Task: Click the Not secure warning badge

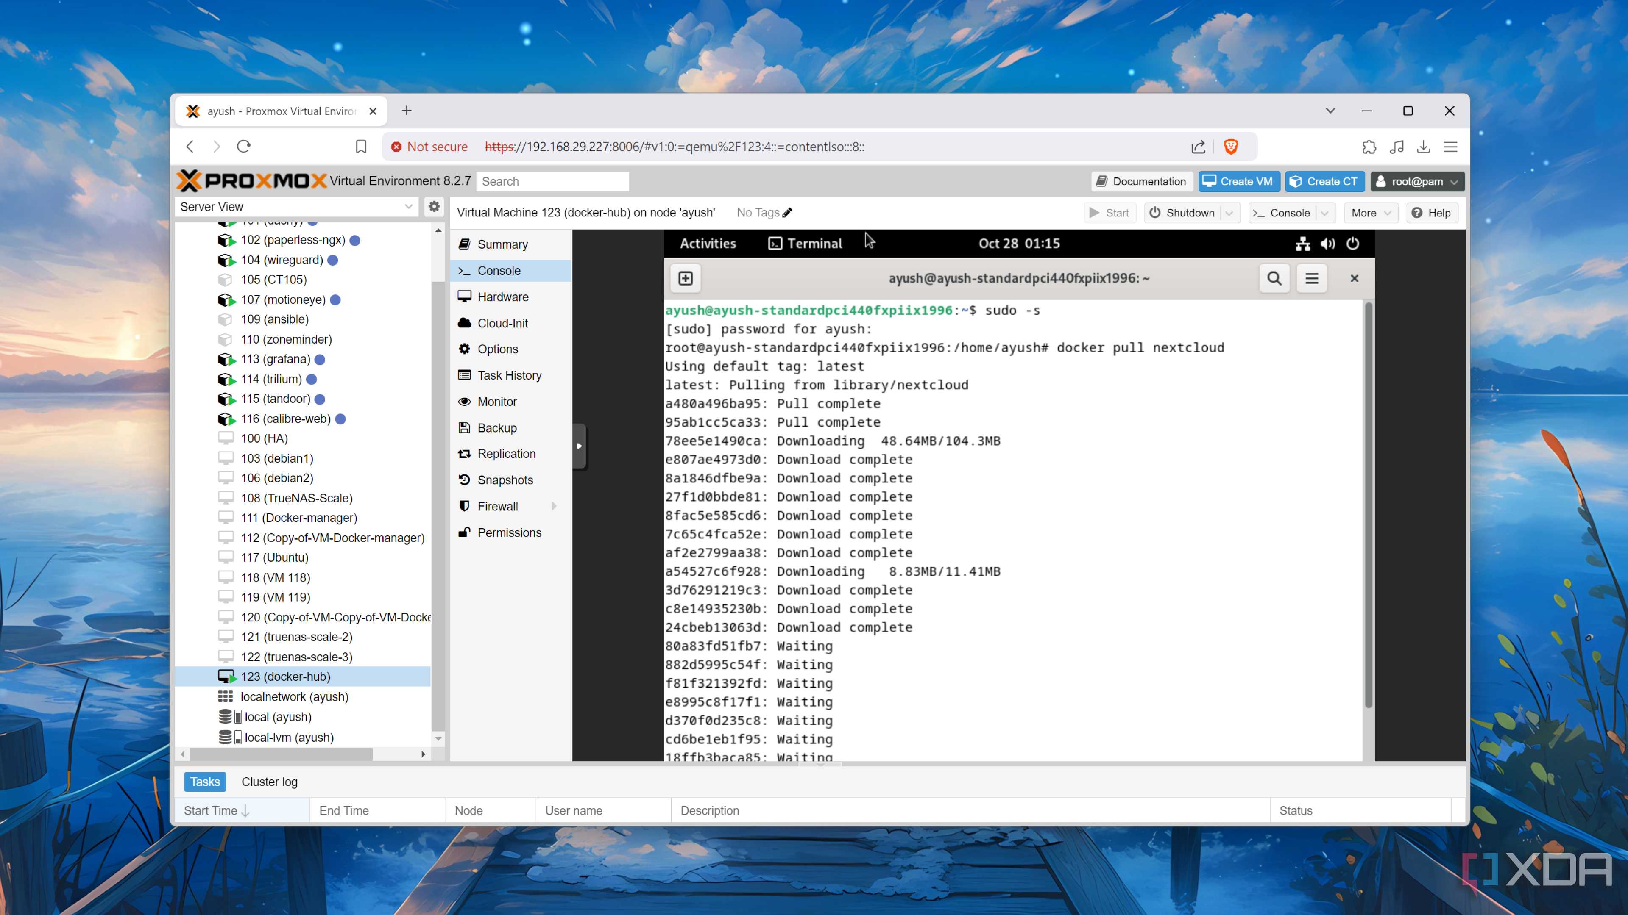Action: [430, 147]
